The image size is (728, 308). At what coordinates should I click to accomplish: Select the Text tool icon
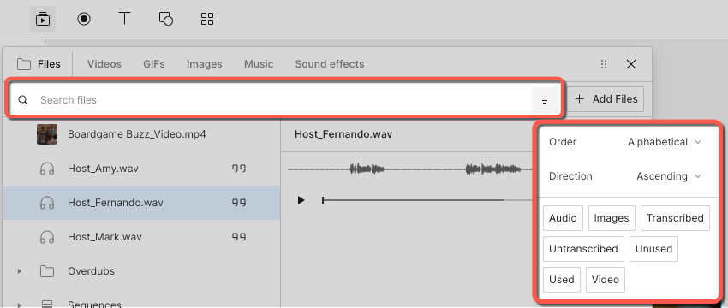point(124,19)
